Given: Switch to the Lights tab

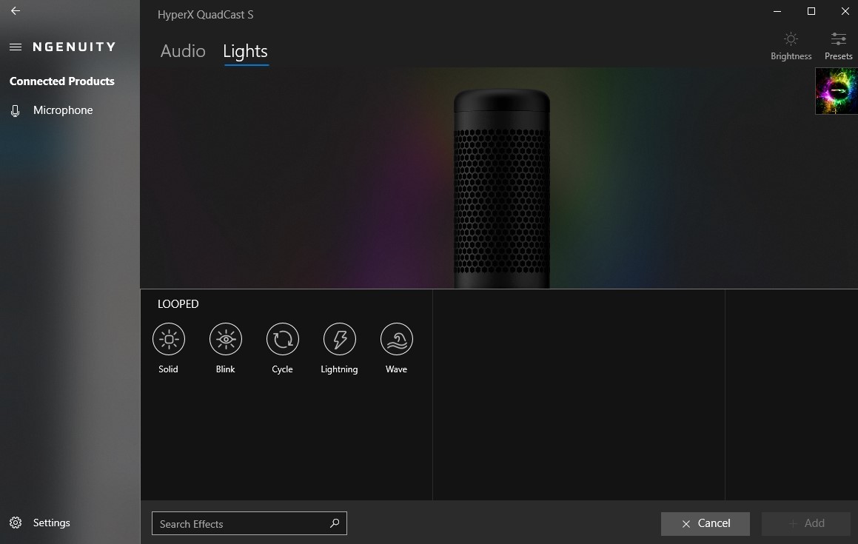Looking at the screenshot, I should [245, 51].
